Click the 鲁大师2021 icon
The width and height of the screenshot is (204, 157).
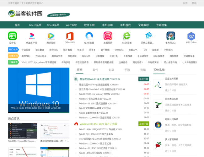coord(171,36)
